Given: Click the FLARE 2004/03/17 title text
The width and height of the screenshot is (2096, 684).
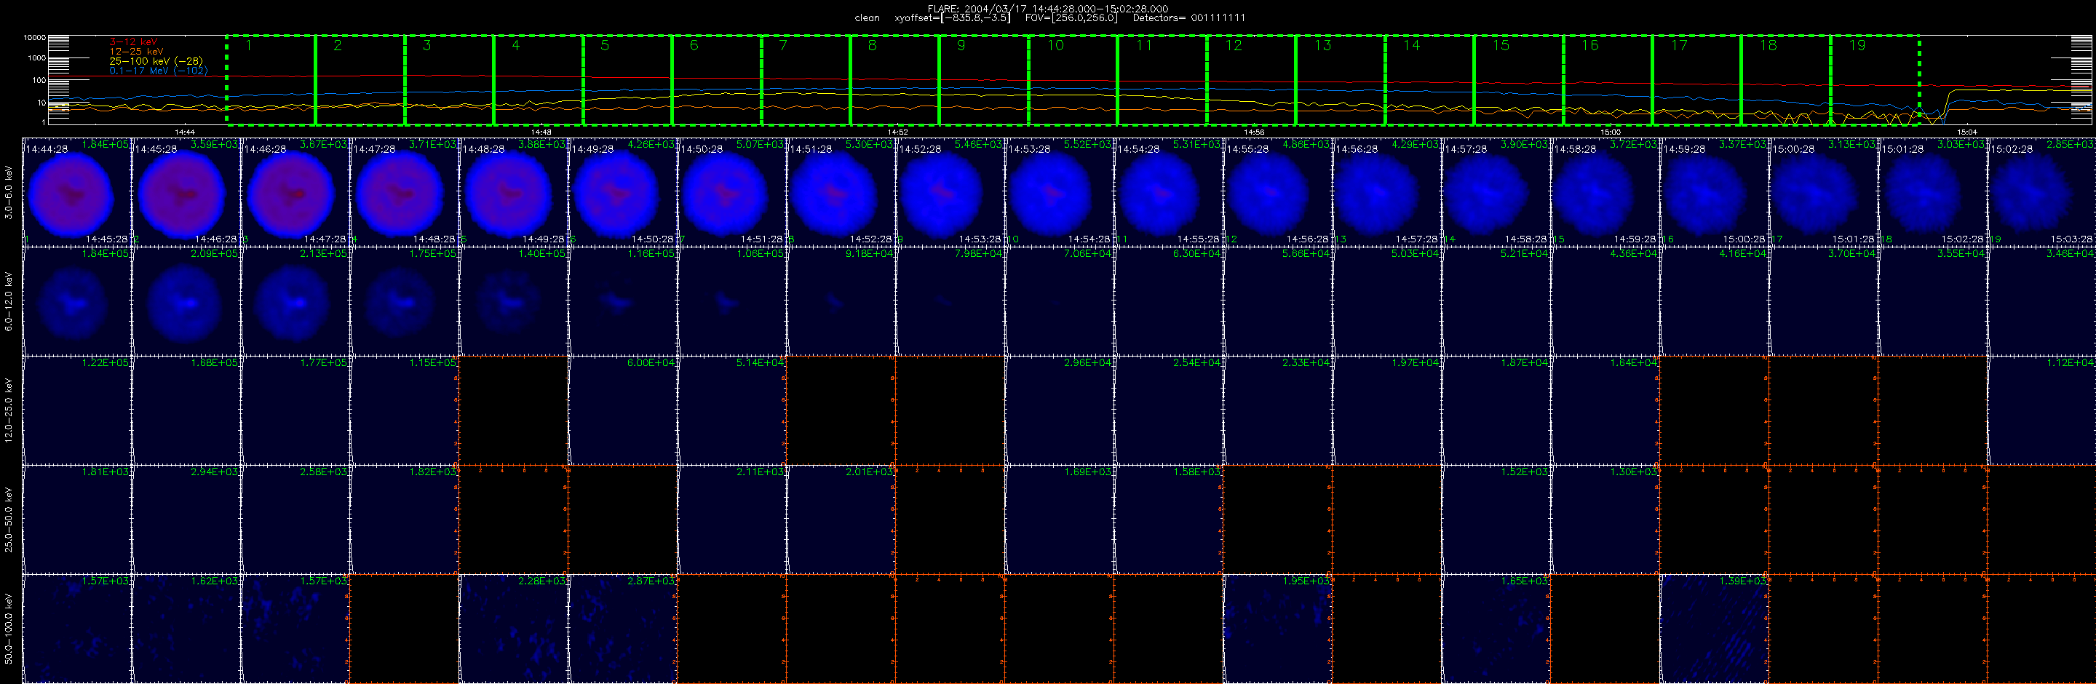Looking at the screenshot, I should 1048,8.
